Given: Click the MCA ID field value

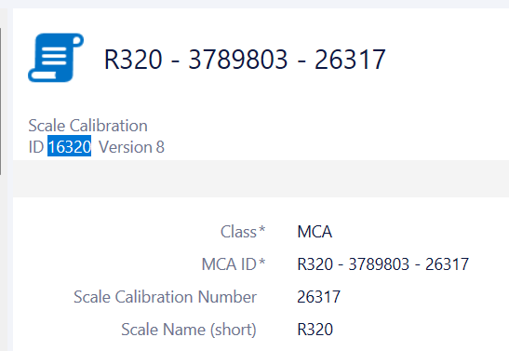Looking at the screenshot, I should 383,264.
